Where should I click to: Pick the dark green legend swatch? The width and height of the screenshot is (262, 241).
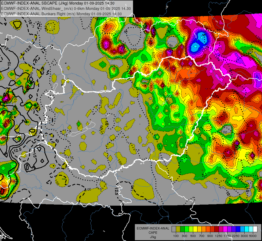182,229
